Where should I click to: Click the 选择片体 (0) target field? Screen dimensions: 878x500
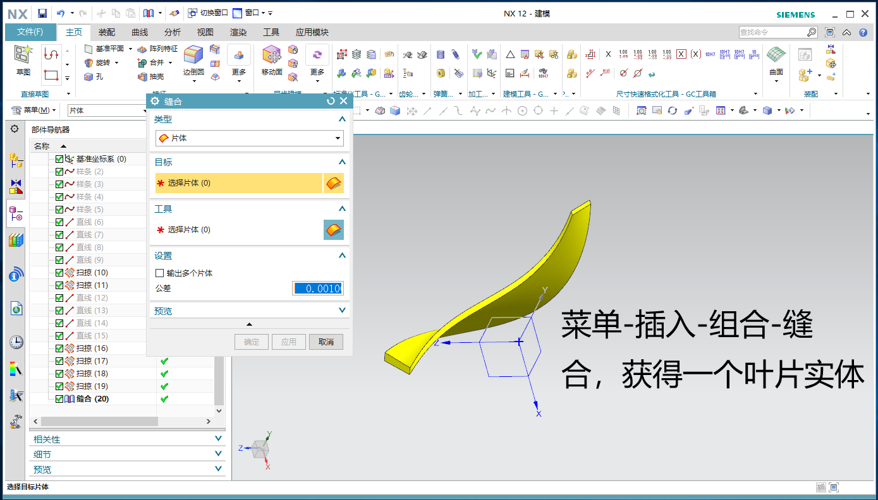coord(239,183)
